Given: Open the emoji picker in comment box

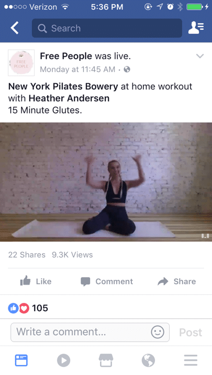Looking at the screenshot, I should 158,332.
